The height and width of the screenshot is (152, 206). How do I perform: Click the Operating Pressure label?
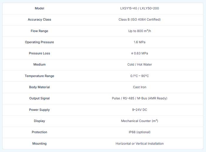click(39, 42)
